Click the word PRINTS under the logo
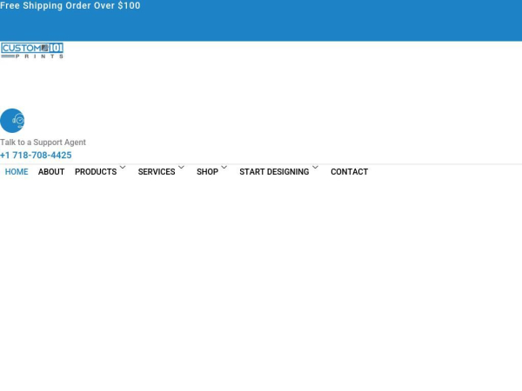This screenshot has height=391, width=522. tap(39, 56)
